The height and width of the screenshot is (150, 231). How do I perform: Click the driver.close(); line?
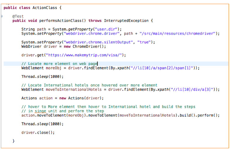(x=38, y=133)
